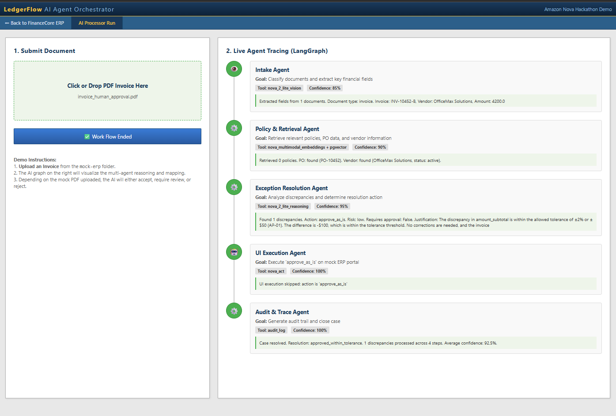Click the Intake Agent goal description
This screenshot has width=616, height=416.
click(x=314, y=79)
